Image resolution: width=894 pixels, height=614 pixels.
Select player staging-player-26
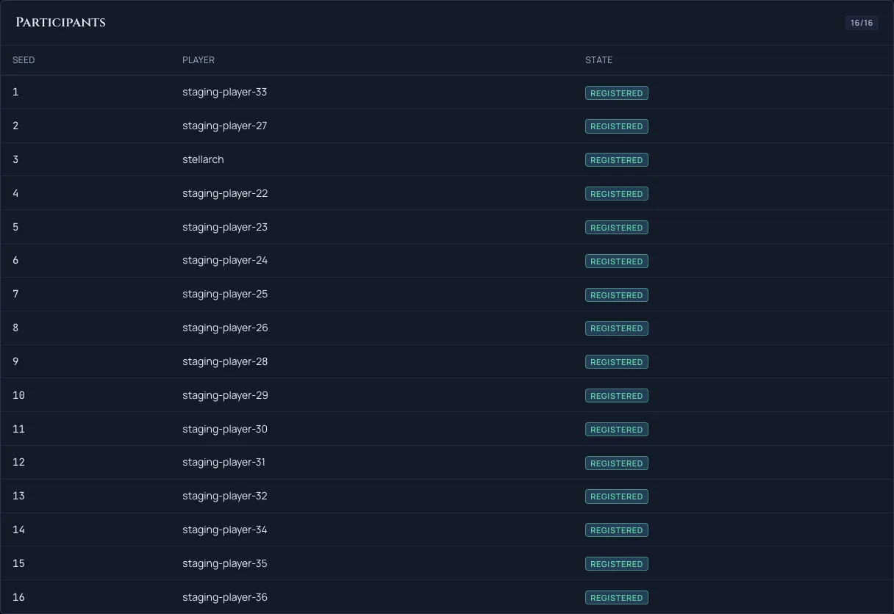click(225, 328)
